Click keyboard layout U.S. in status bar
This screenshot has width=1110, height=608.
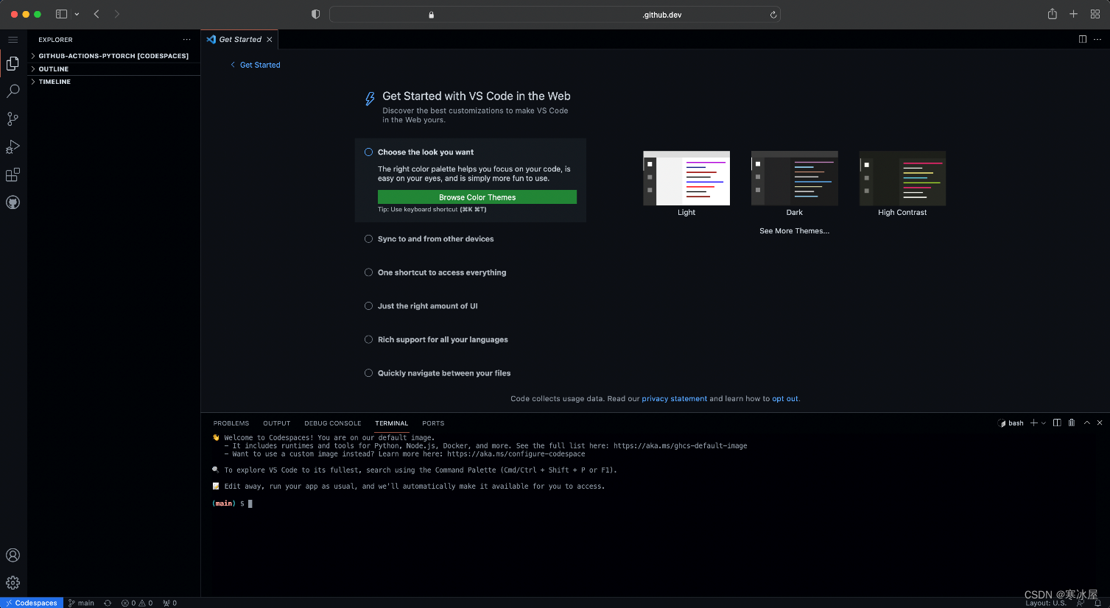[1045, 603]
